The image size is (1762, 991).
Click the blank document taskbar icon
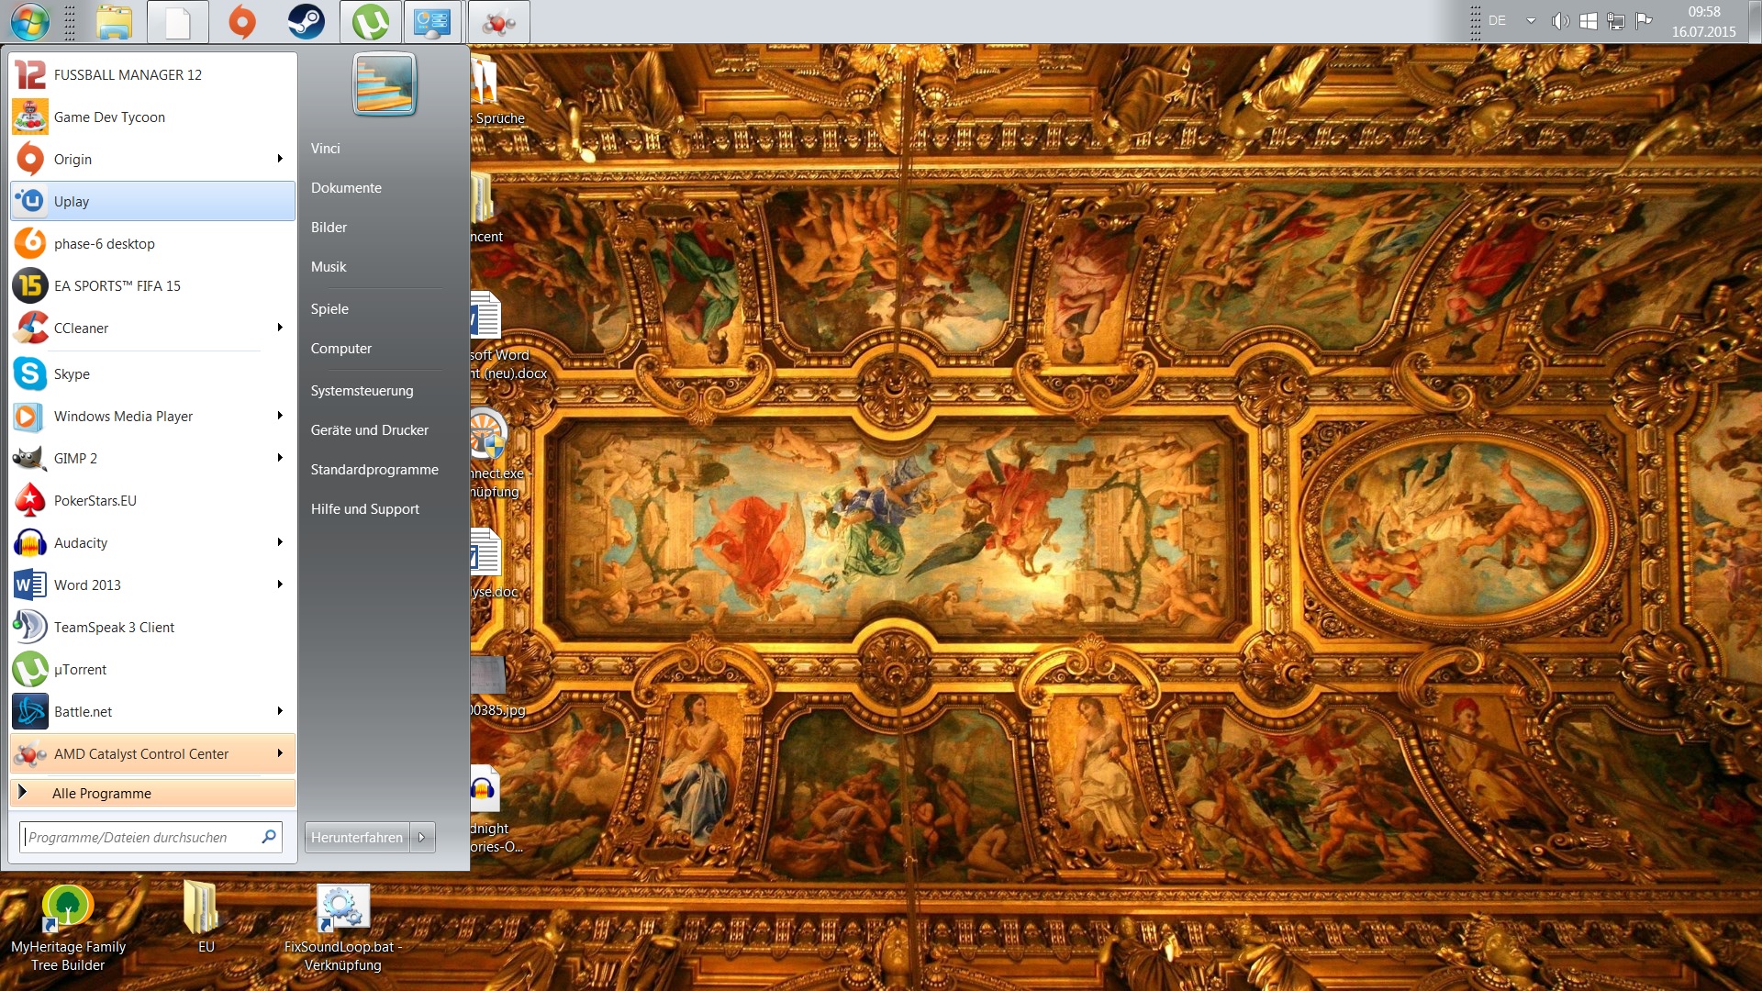tap(178, 21)
